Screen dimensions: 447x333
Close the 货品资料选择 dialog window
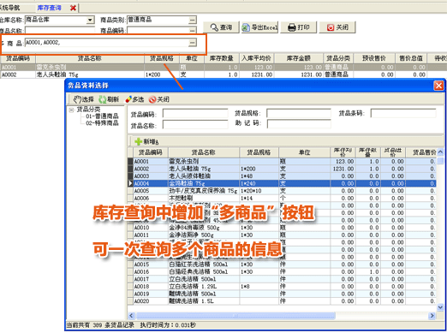(x=438, y=86)
